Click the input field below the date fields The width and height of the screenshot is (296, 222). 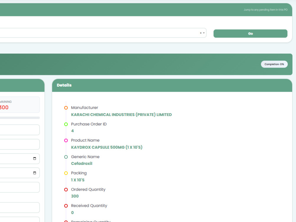(20, 187)
